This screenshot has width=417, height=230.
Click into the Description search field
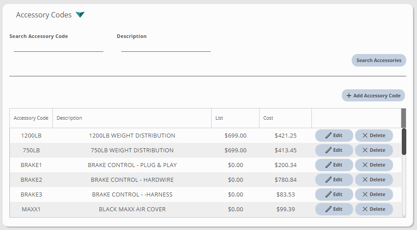(x=166, y=47)
